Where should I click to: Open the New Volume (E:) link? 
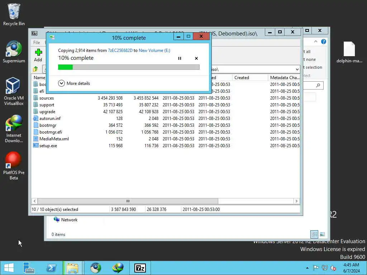click(154, 50)
